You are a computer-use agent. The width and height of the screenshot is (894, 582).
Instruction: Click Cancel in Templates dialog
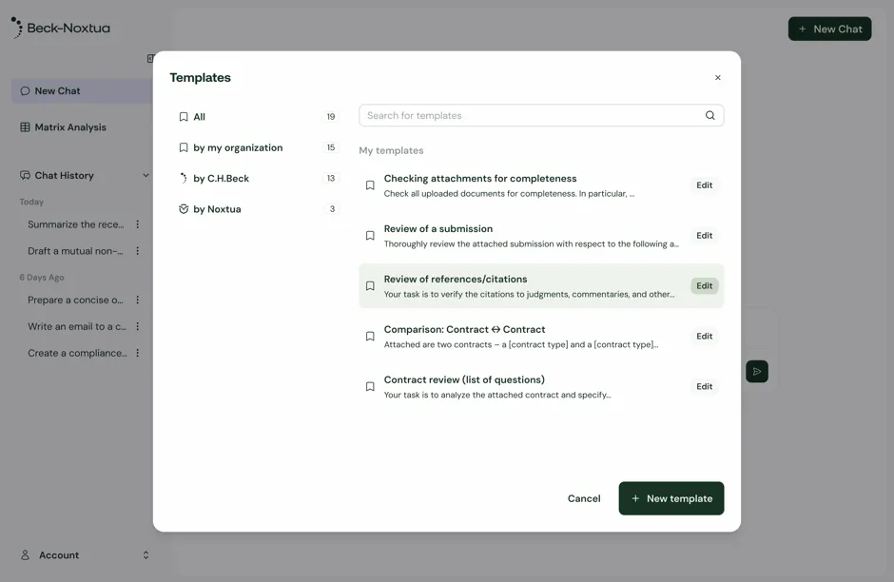click(584, 498)
